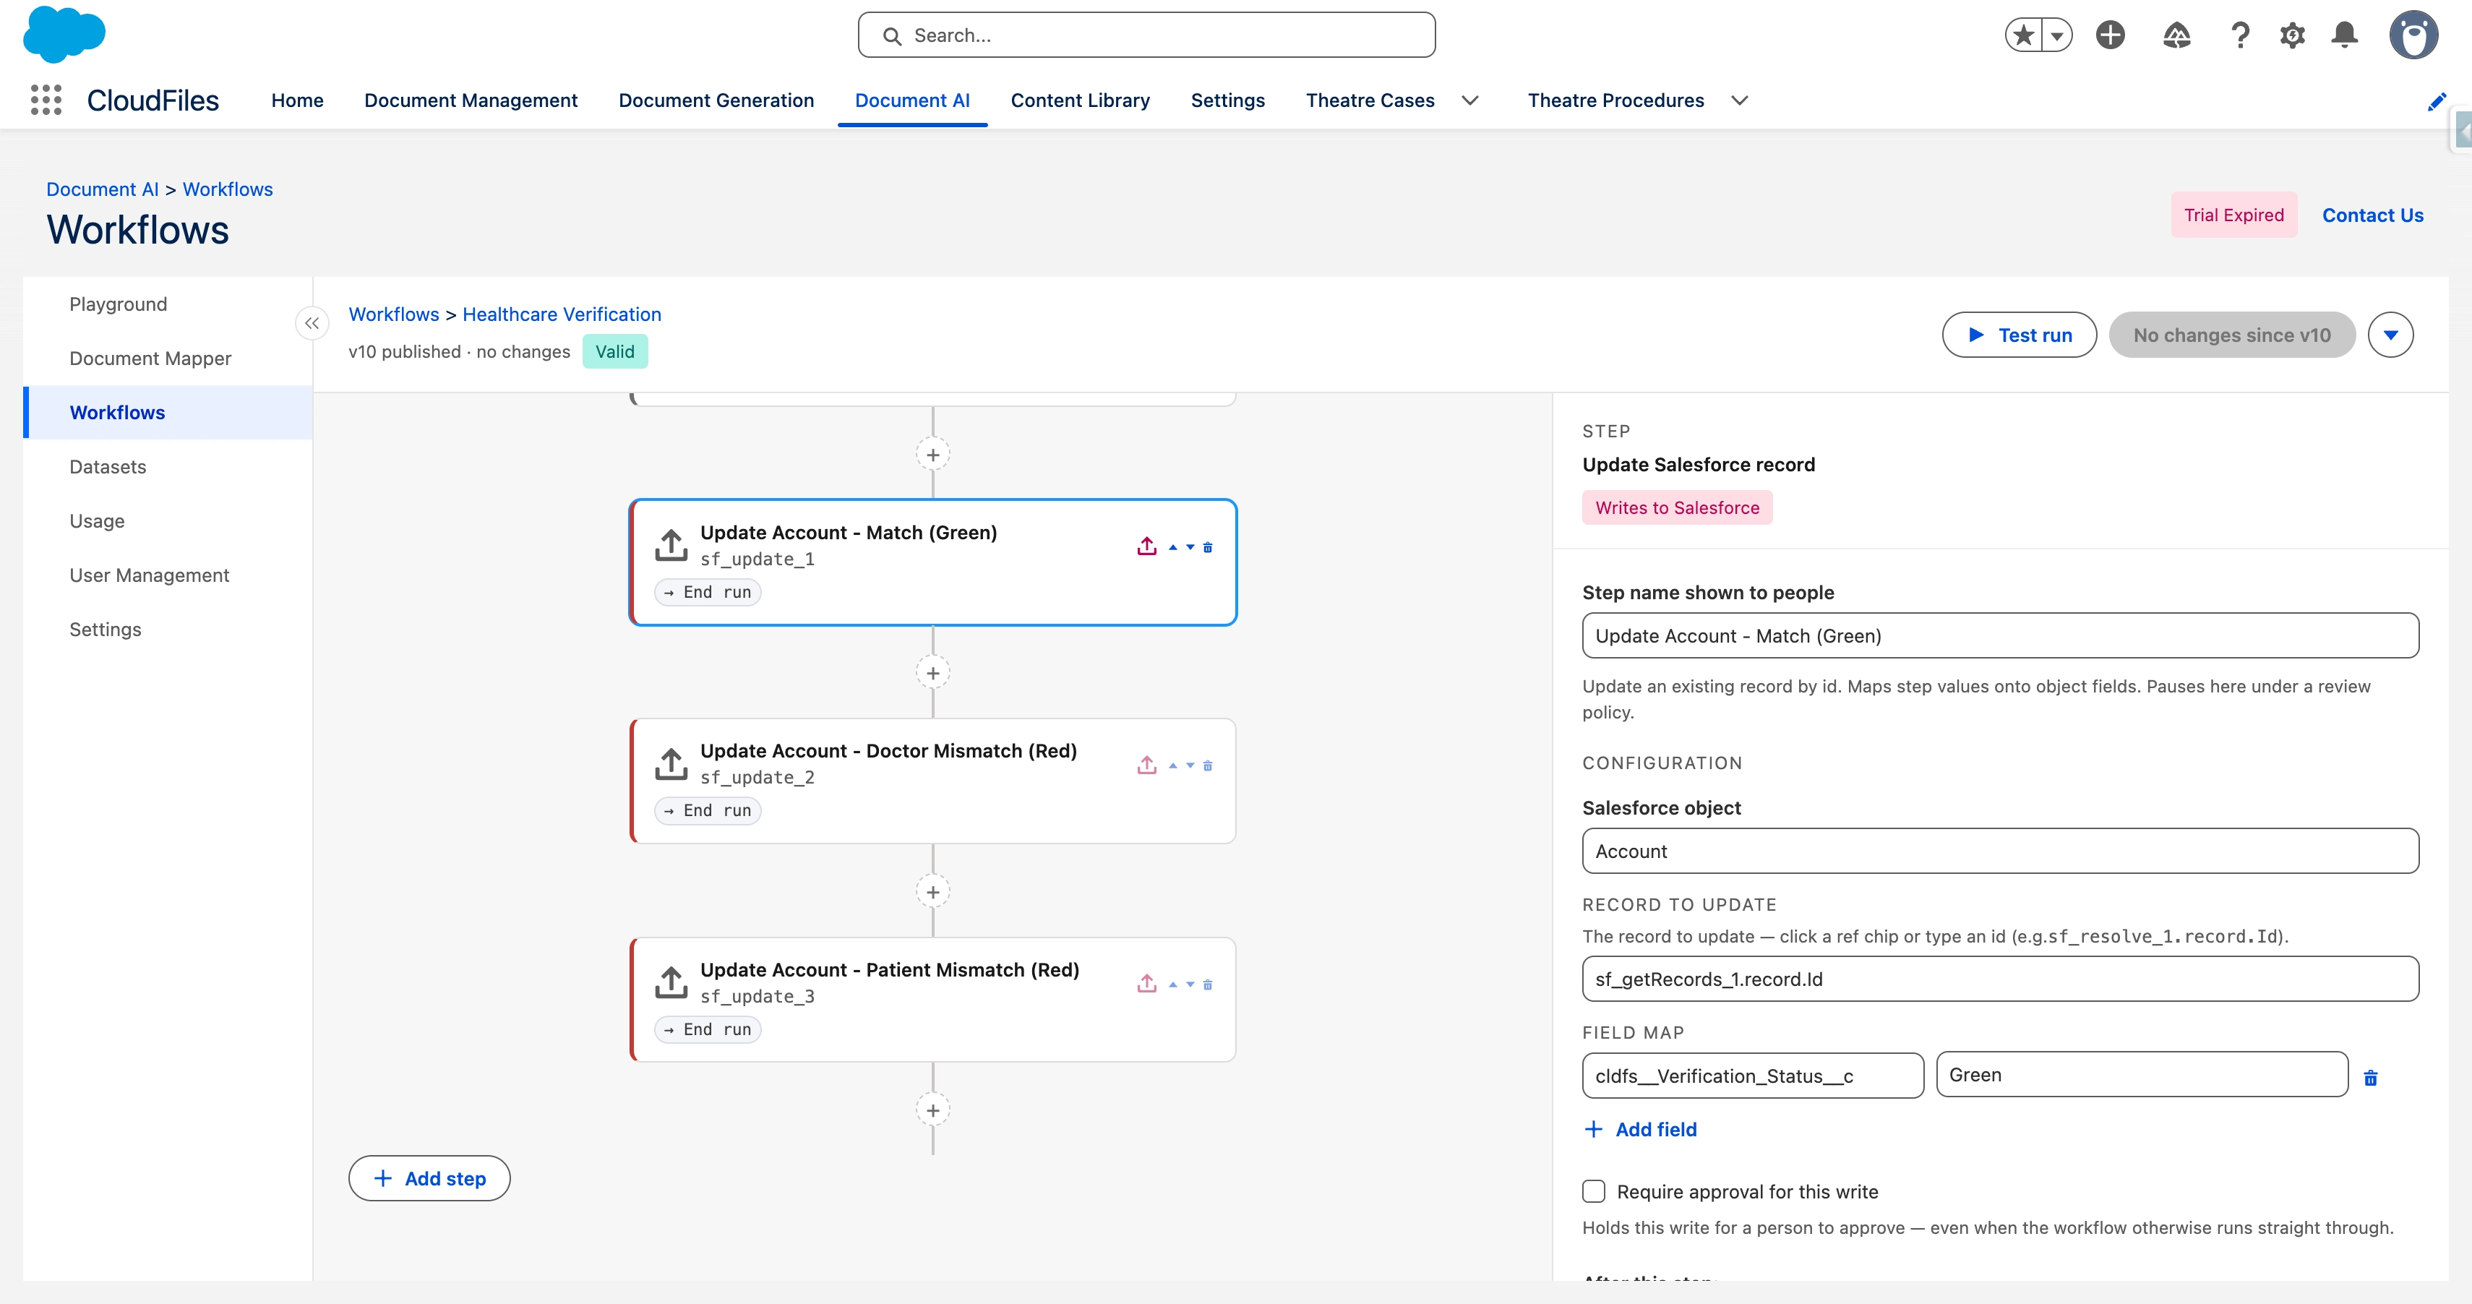Viewport: 2472px width, 1304px height.
Task: Expand the Theatre Cases tab chevron
Action: coord(1469,100)
